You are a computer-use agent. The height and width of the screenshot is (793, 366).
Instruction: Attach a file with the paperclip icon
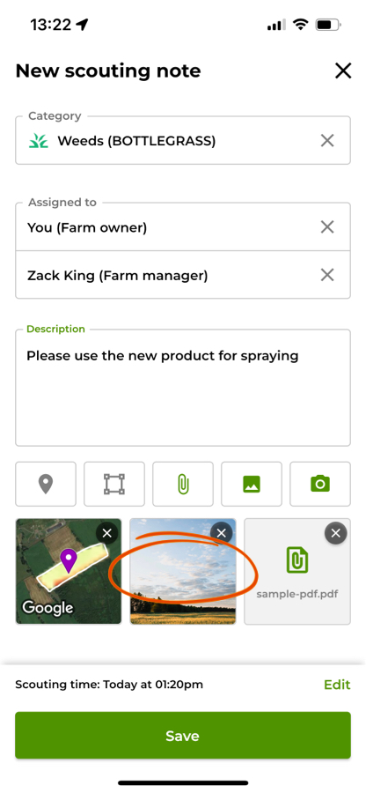click(183, 484)
